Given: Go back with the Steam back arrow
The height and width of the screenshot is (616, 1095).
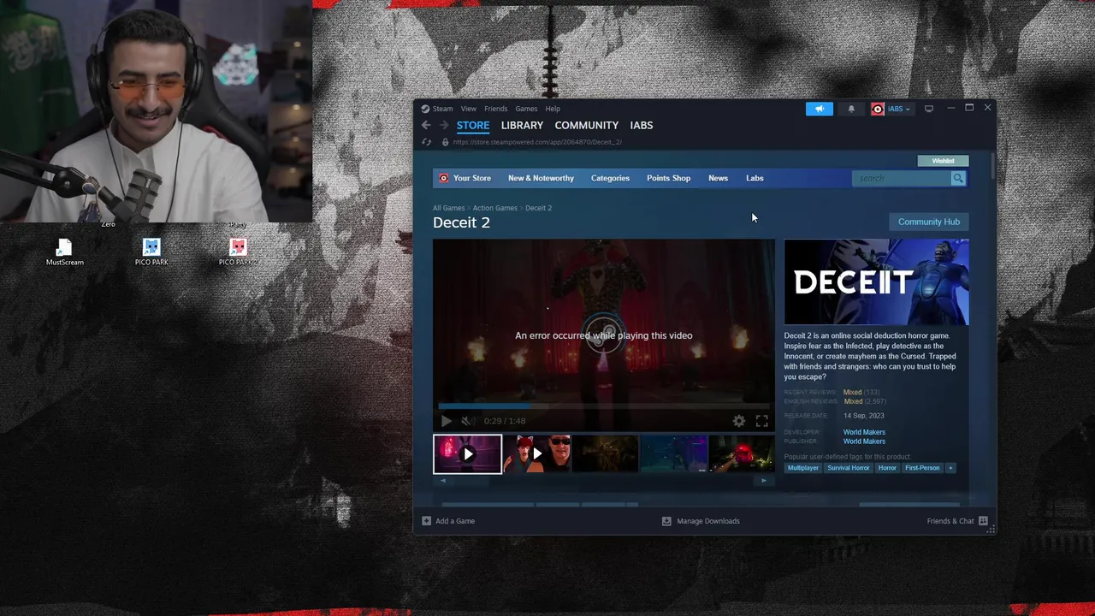Looking at the screenshot, I should (426, 125).
